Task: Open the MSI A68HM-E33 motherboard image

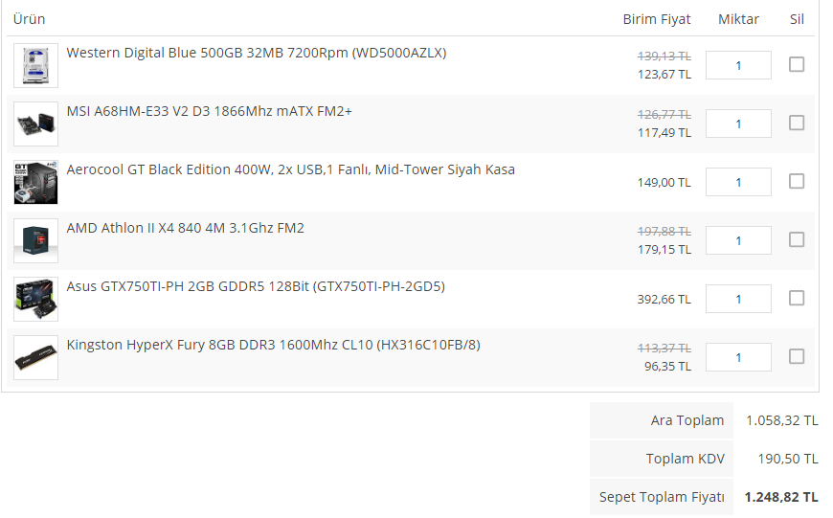Action: point(35,124)
